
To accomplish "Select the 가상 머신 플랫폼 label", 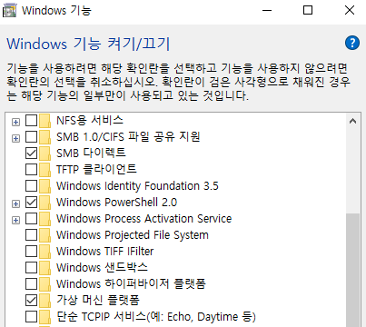I will [98, 301].
